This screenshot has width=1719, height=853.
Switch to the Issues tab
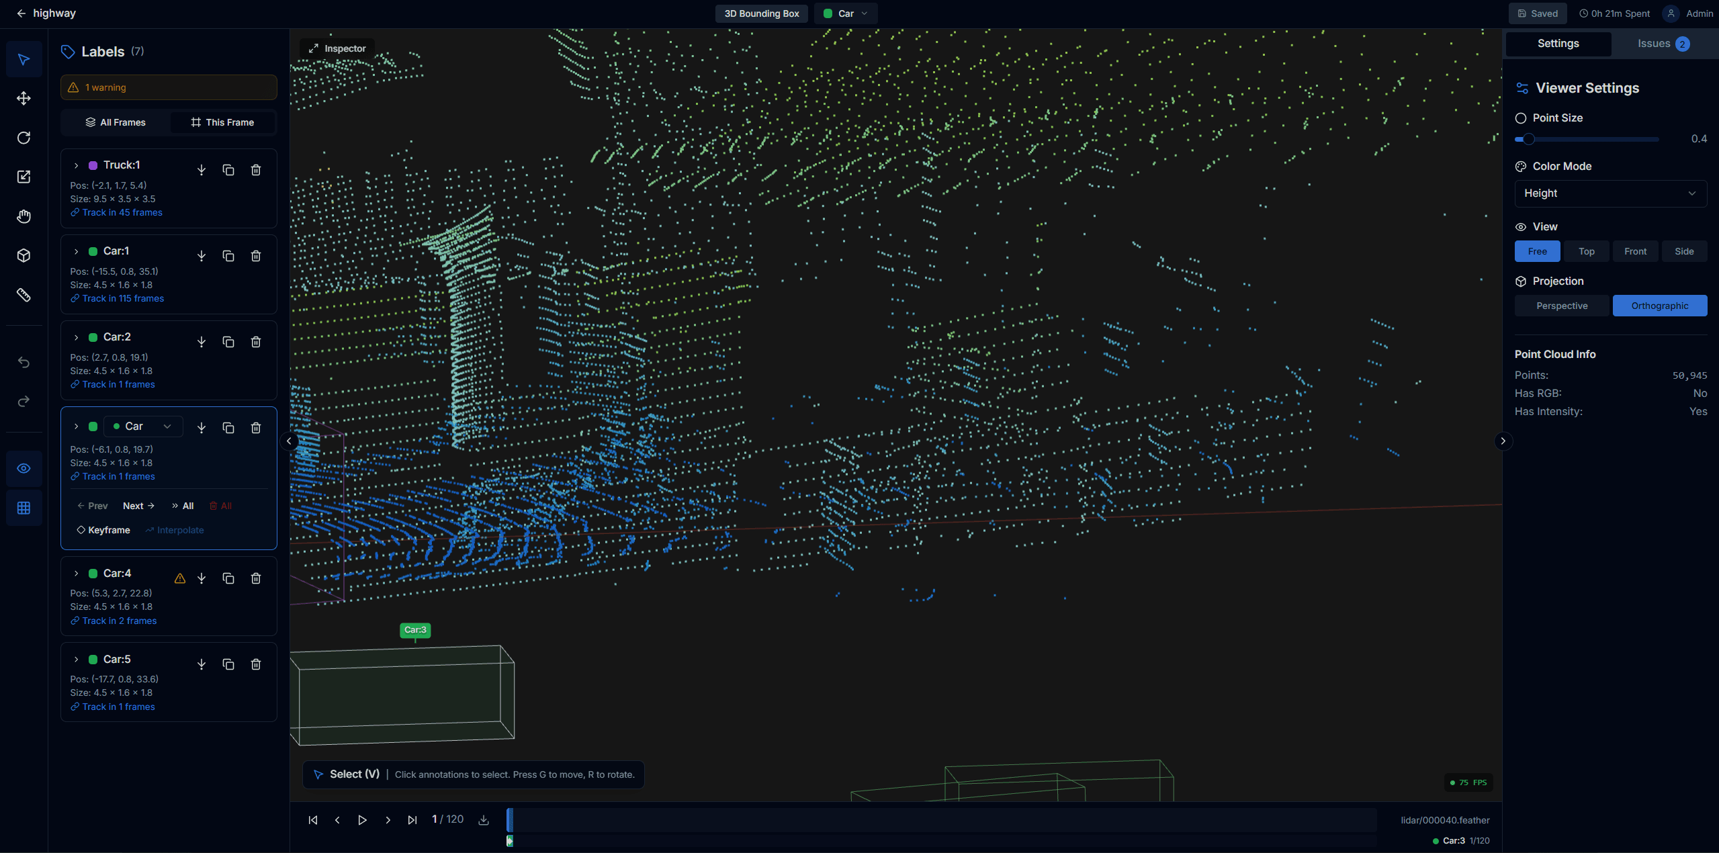[1656, 43]
